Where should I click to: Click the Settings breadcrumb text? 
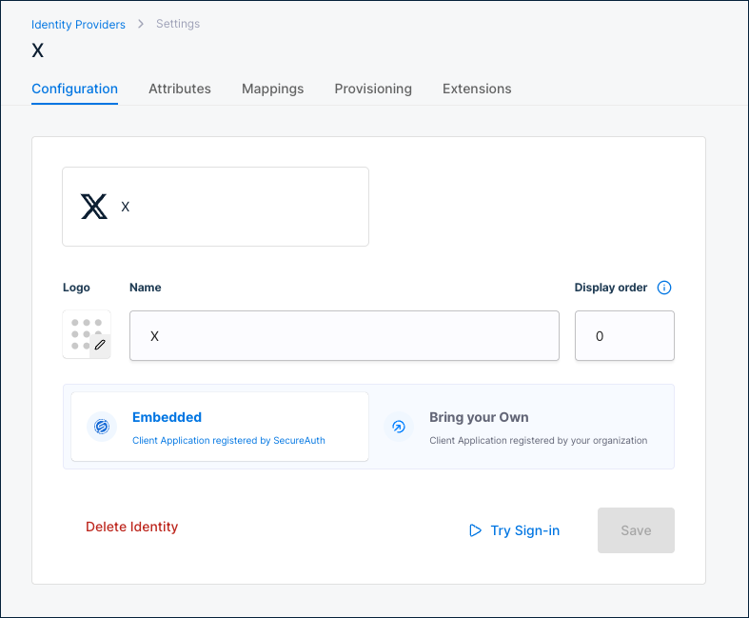click(178, 24)
